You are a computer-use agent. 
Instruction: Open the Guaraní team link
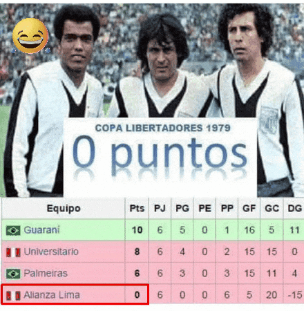click(x=41, y=230)
